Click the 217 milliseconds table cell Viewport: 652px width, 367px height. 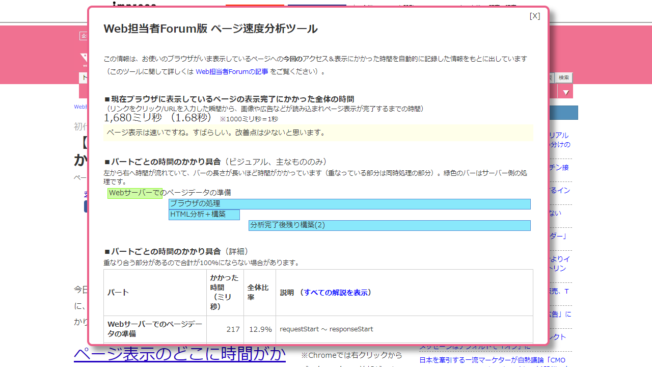[x=225, y=329]
